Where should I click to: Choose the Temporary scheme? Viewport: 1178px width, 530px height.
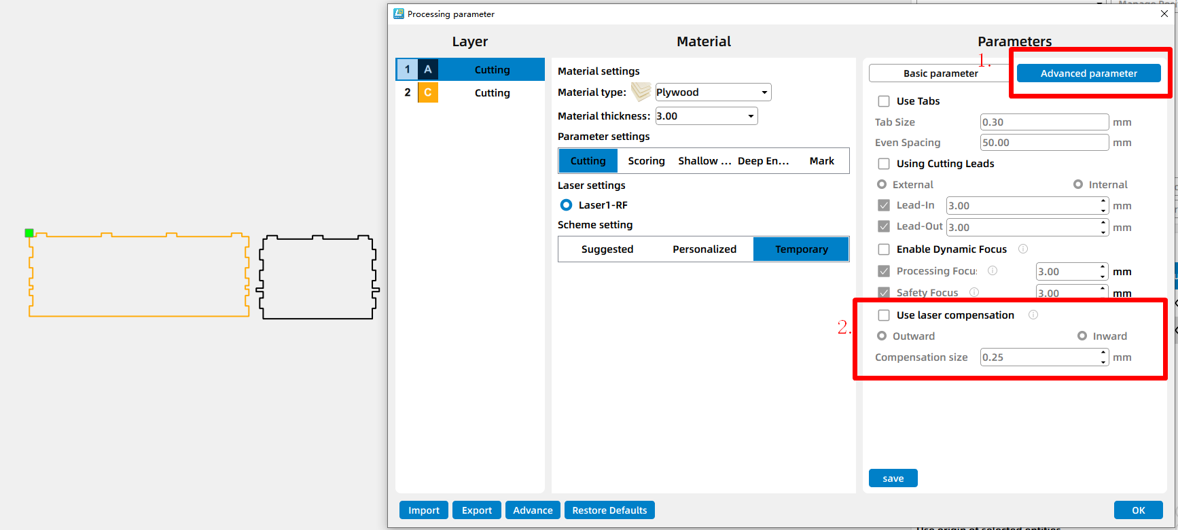(802, 249)
